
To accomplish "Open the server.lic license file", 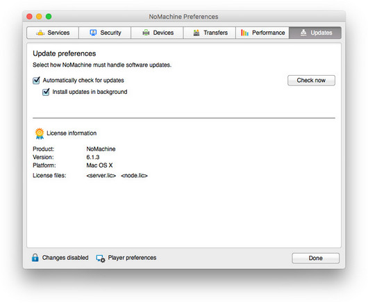I will coord(101,175).
